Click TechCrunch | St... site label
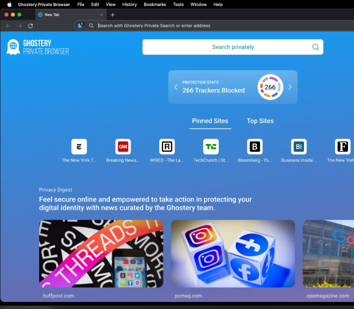Image resolution: width=354 pixels, height=309 pixels. [x=211, y=160]
